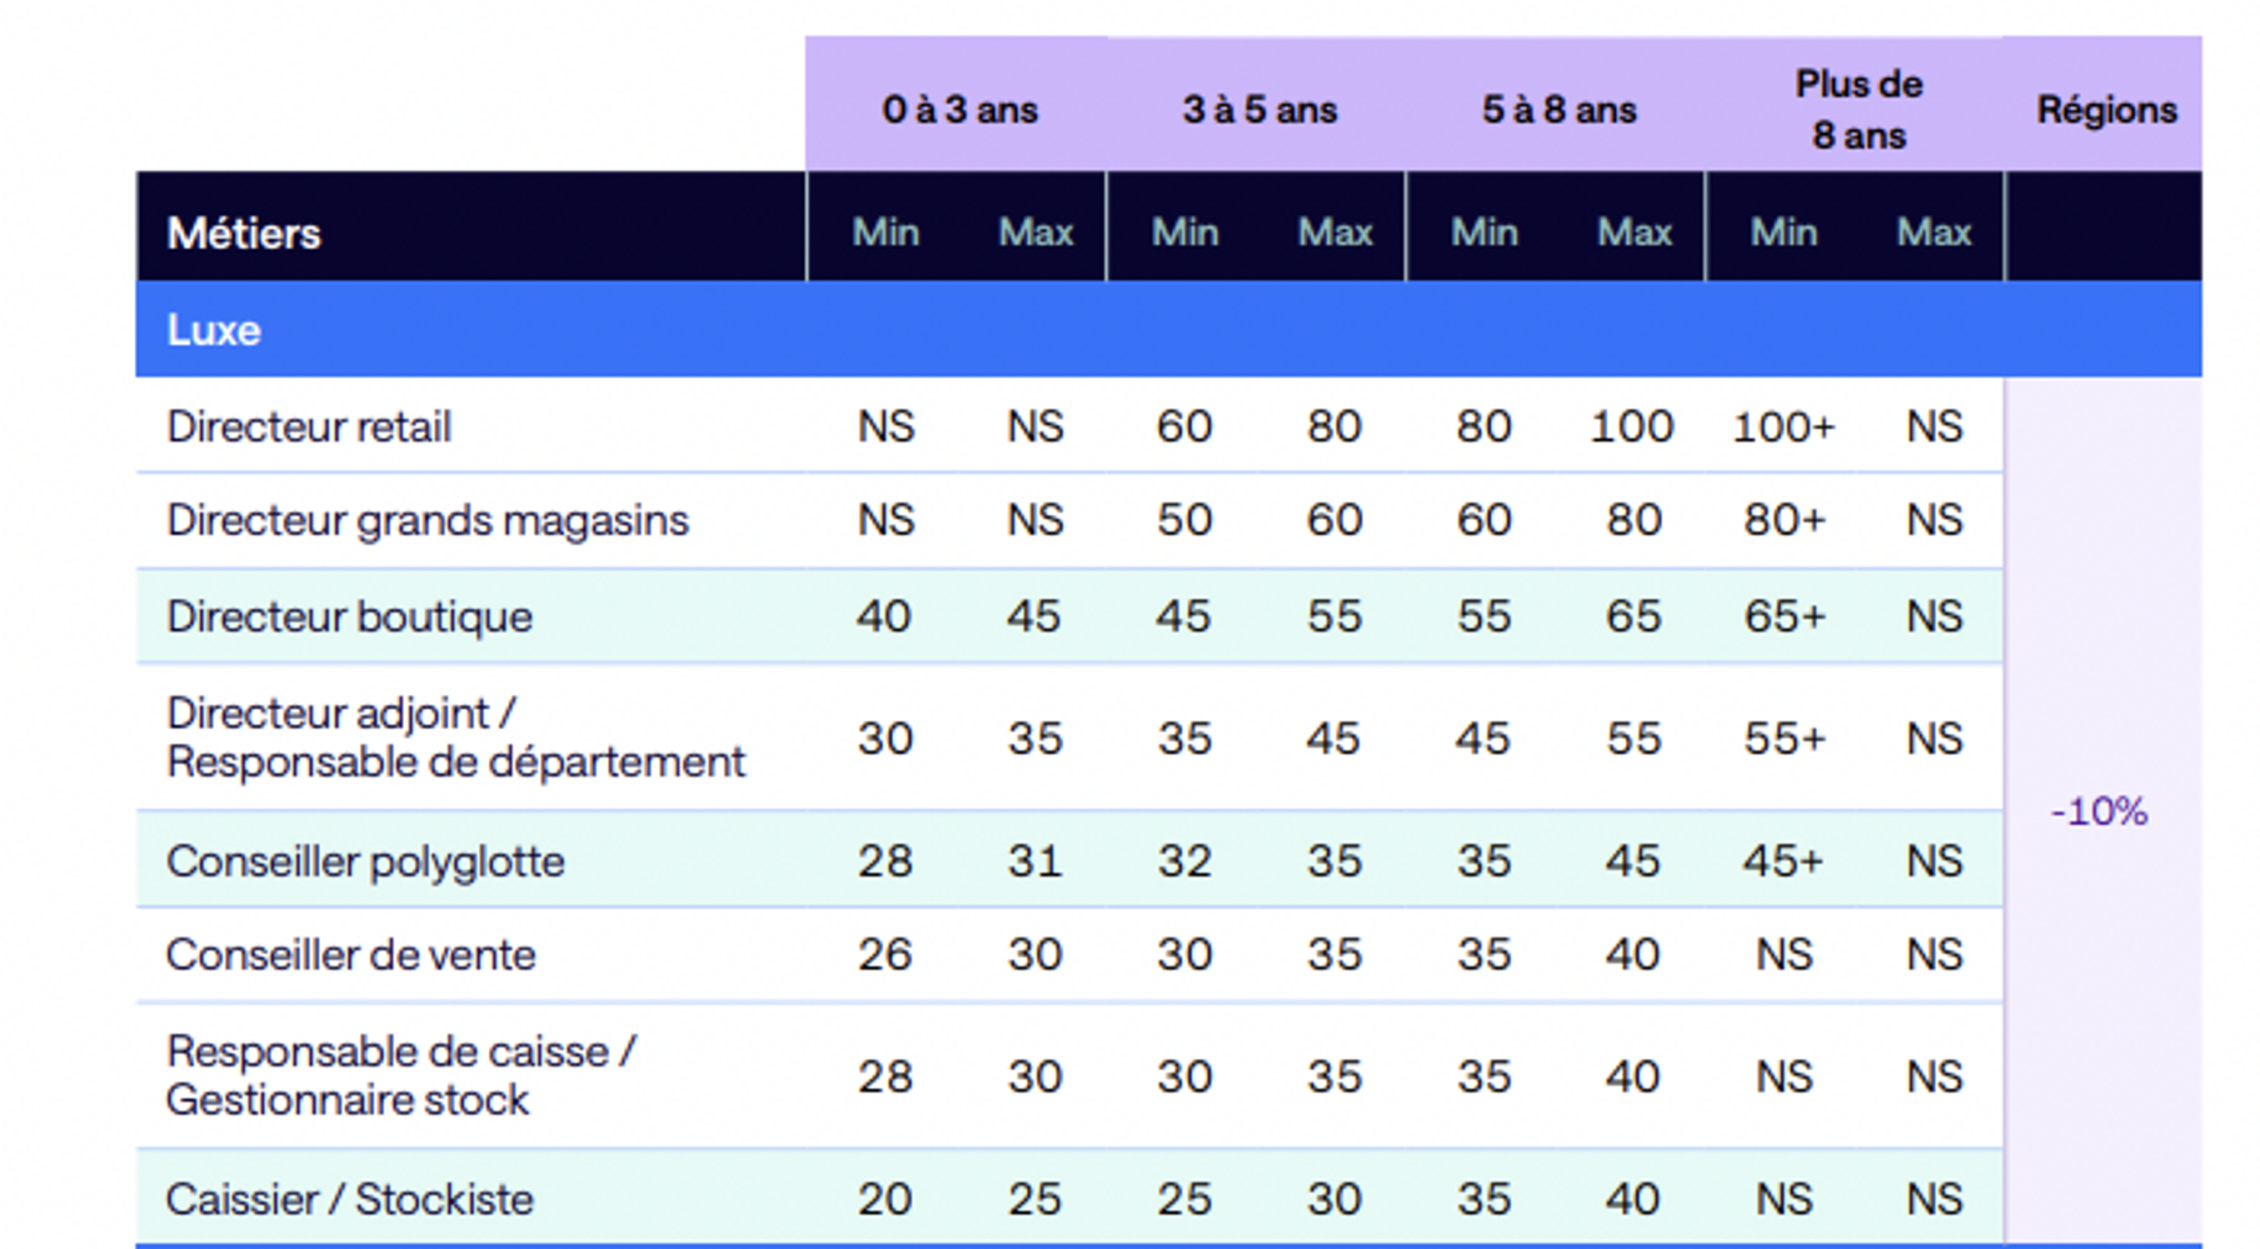
Task: Click the Directeur boutique row label
Action: tap(349, 617)
